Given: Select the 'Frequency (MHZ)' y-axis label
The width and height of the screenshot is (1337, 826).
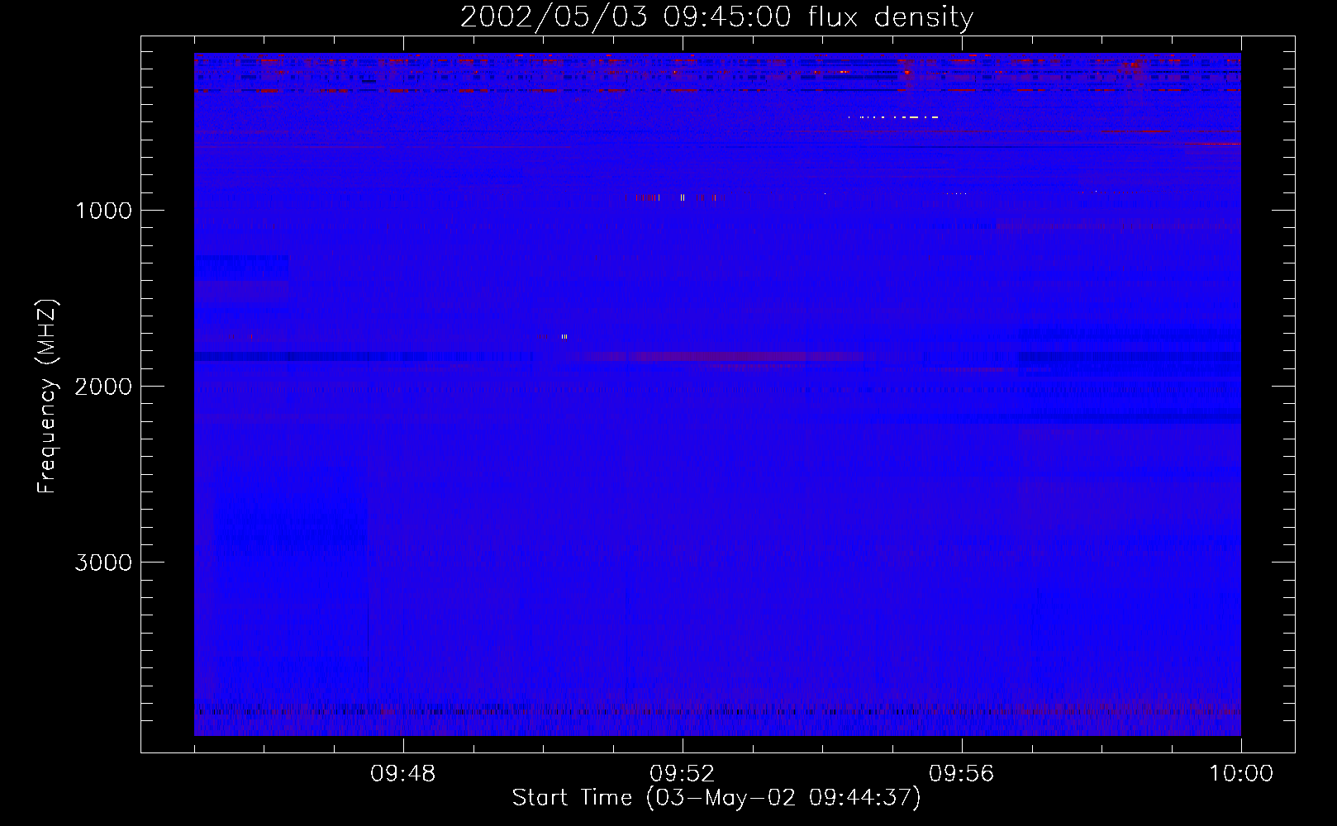Looking at the screenshot, I should pyautogui.click(x=47, y=396).
